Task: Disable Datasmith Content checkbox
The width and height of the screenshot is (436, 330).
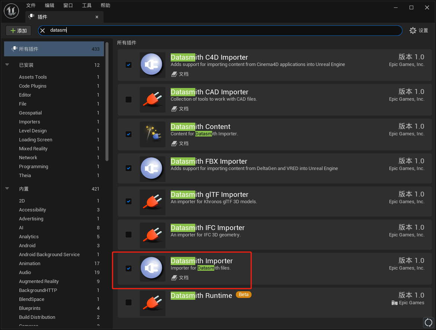Action: tap(129, 134)
